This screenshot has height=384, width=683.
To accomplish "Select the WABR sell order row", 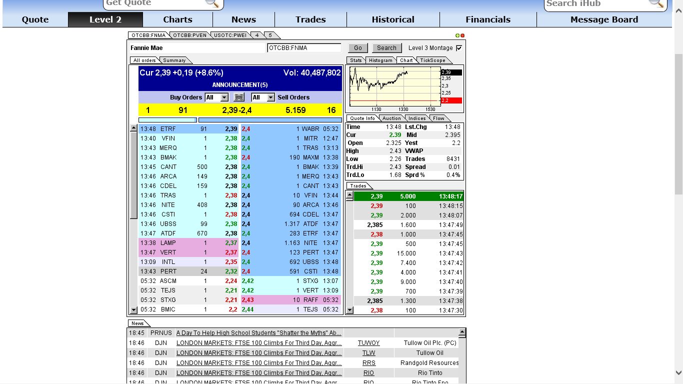I will click(x=291, y=129).
